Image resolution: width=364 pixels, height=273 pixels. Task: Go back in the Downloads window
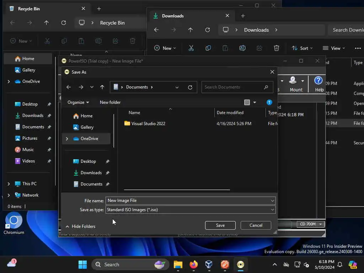pos(156,30)
